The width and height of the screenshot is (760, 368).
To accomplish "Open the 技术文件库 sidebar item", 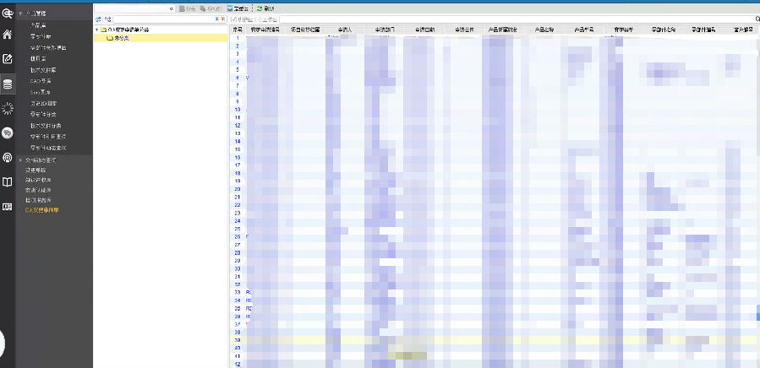I will (x=43, y=70).
